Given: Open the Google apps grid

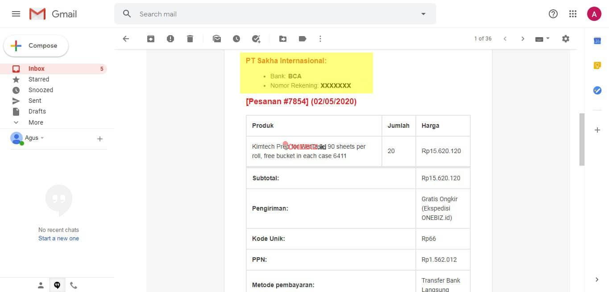Looking at the screenshot, I should (x=573, y=14).
